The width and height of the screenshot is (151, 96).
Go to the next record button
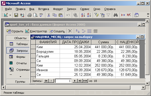coord(75,81)
